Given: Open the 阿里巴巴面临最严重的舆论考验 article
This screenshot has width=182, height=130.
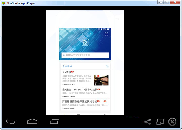Looking at the screenshot, I should pyautogui.click(x=82, y=102).
